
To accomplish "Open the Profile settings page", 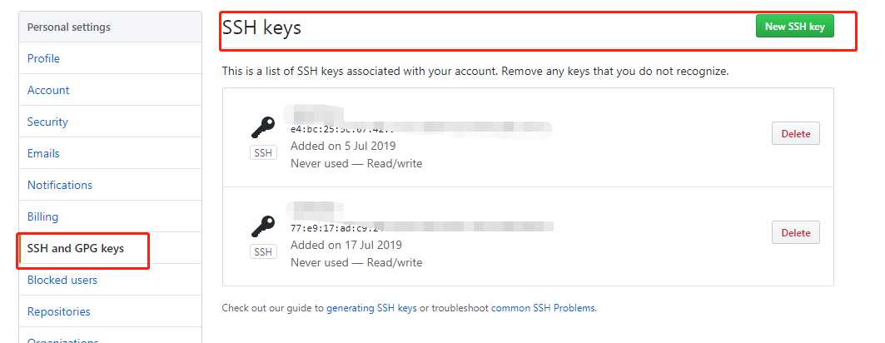I will click(x=43, y=58).
